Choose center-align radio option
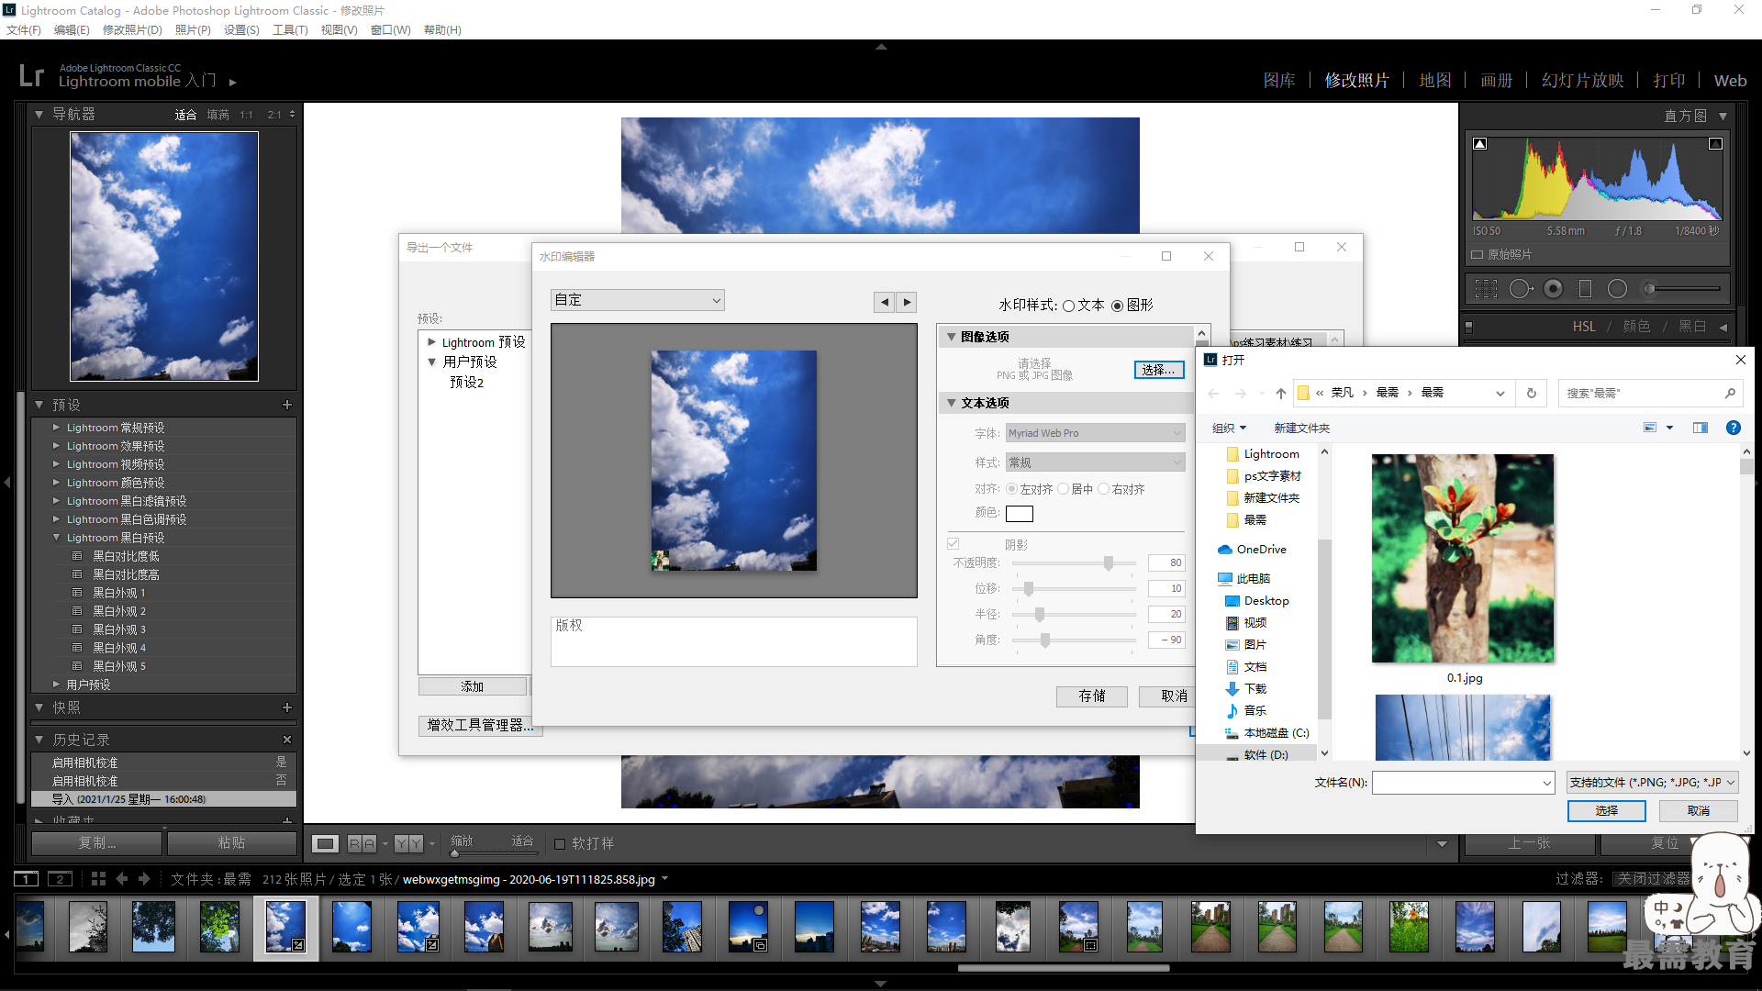This screenshot has height=991, width=1762. tap(1063, 489)
